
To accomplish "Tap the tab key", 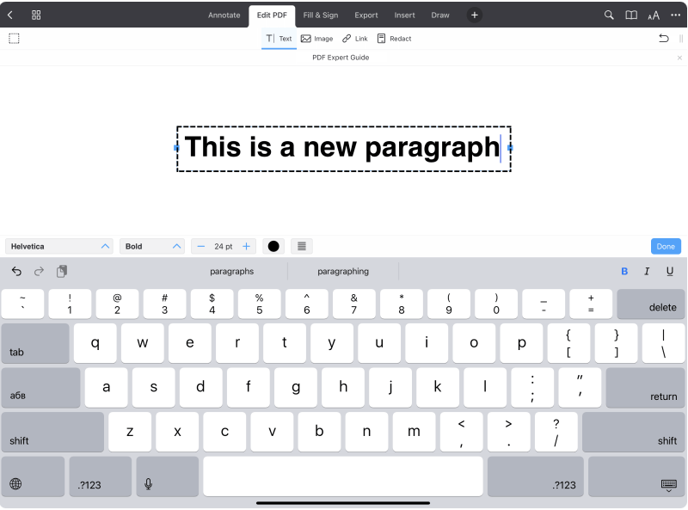I will point(35,343).
